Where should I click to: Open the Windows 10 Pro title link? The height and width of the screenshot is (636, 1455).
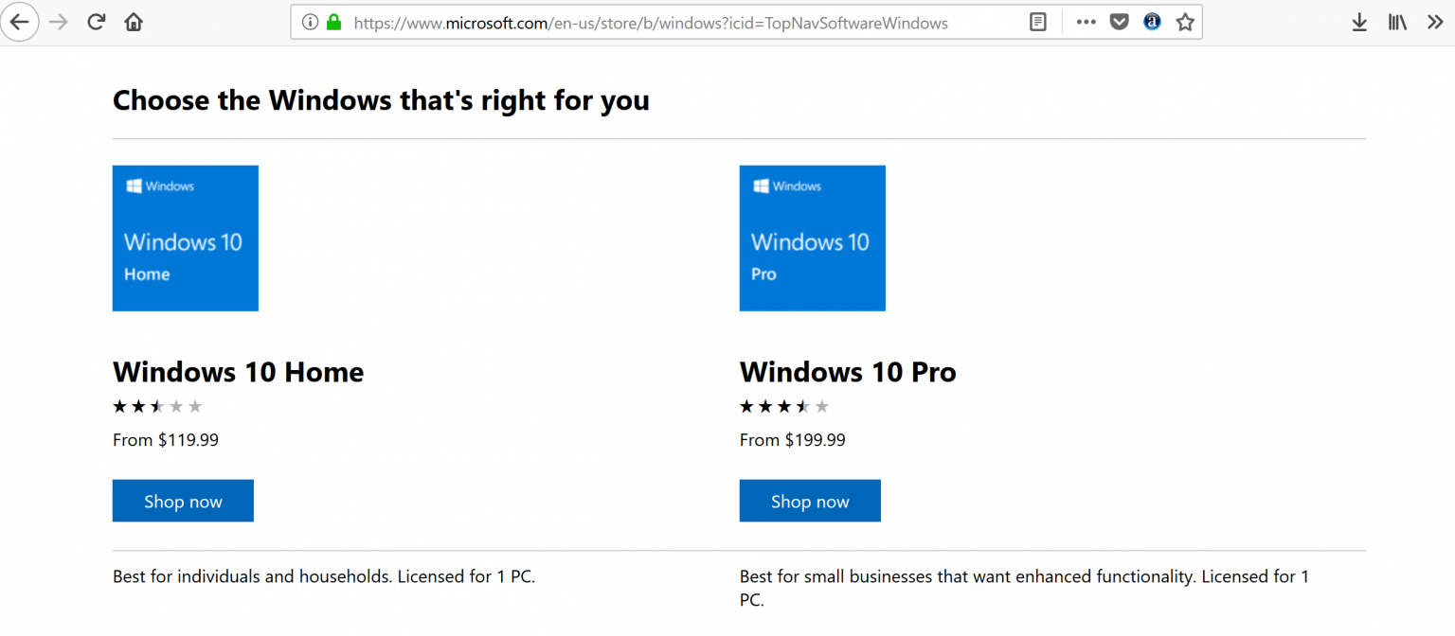click(x=848, y=372)
